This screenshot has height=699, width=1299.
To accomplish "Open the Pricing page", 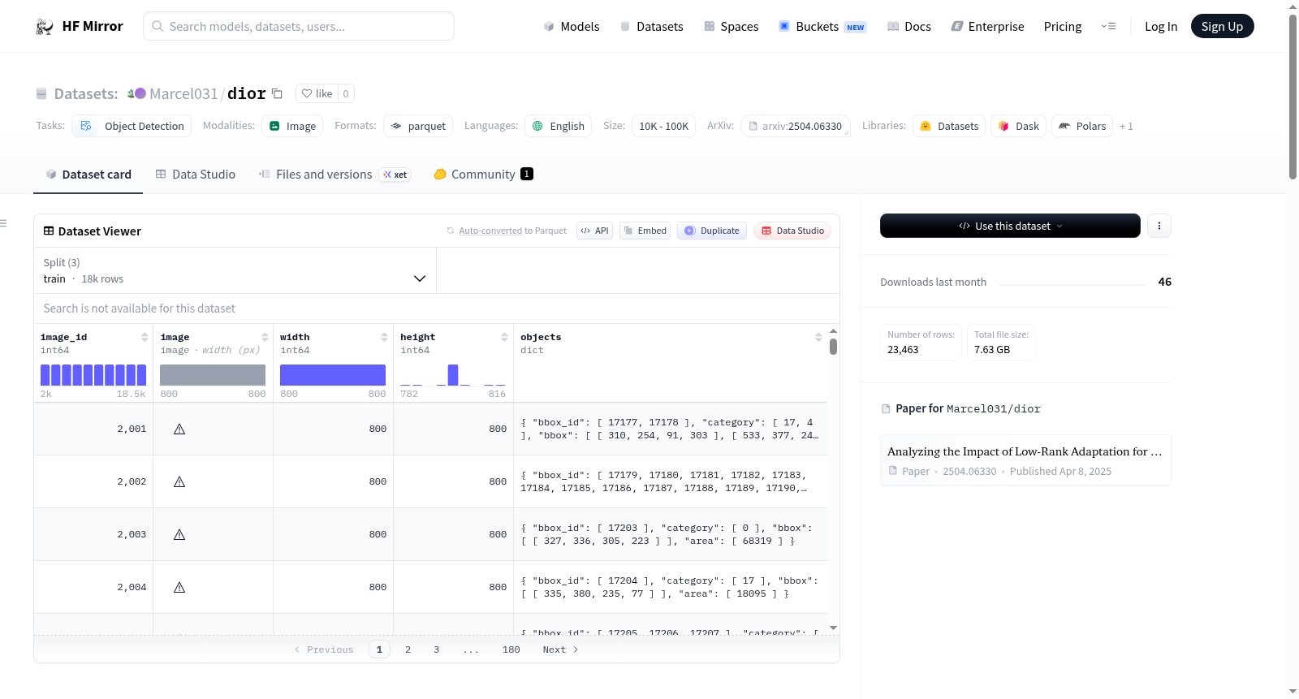I will [1063, 27].
